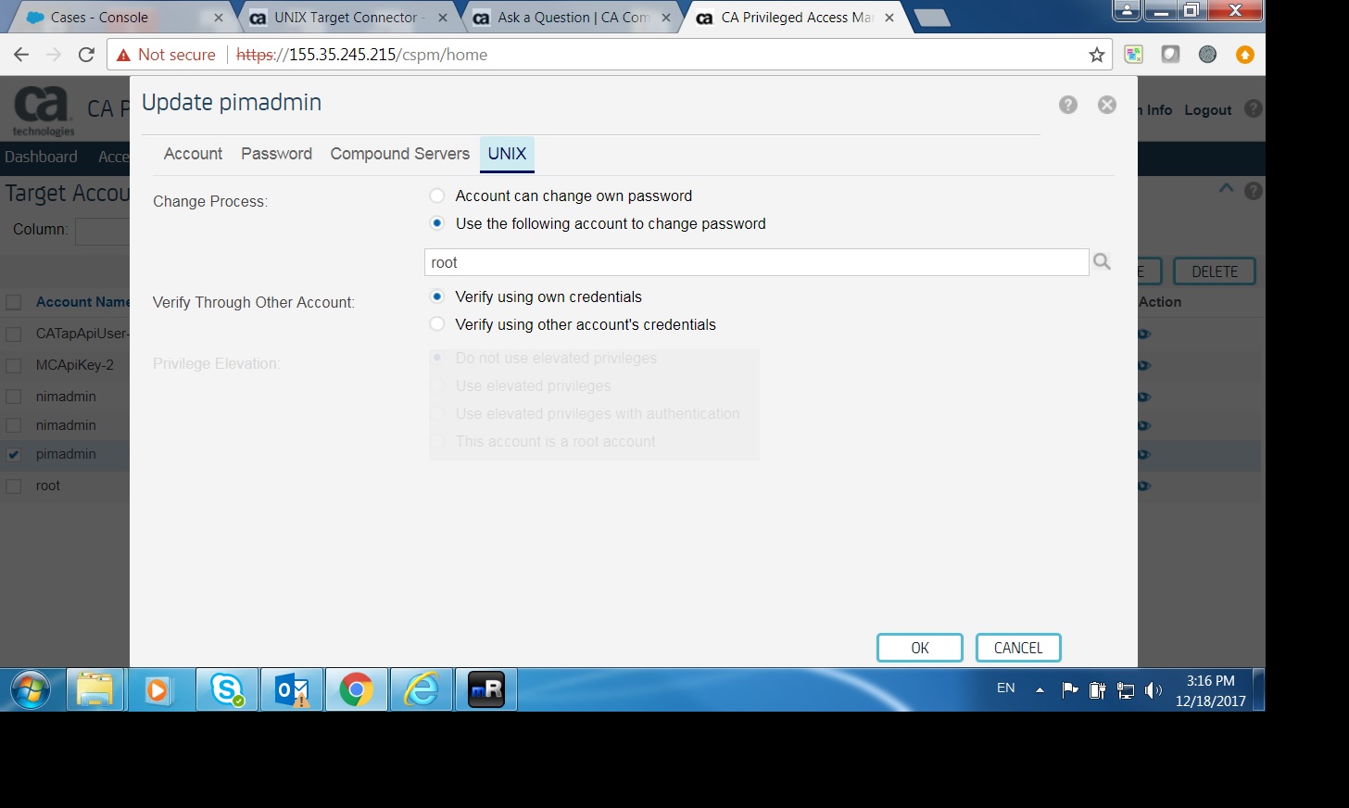The width and height of the screenshot is (1349, 808).
Task: Switch to UNIX Target Connector browser tab
Action: click(x=346, y=18)
